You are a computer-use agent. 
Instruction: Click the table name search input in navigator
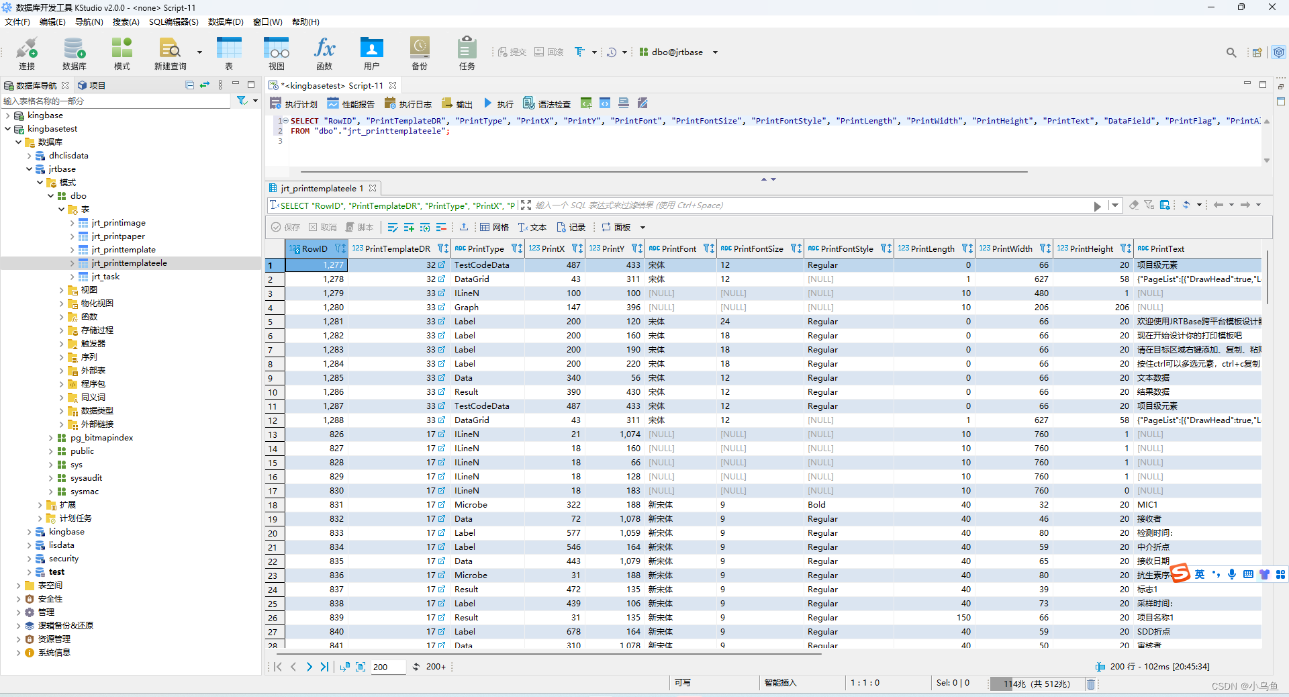(x=116, y=101)
